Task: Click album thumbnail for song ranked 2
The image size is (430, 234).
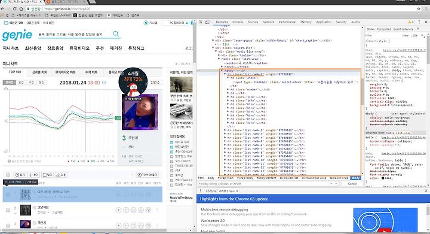Action: pyautogui.click(x=26, y=210)
